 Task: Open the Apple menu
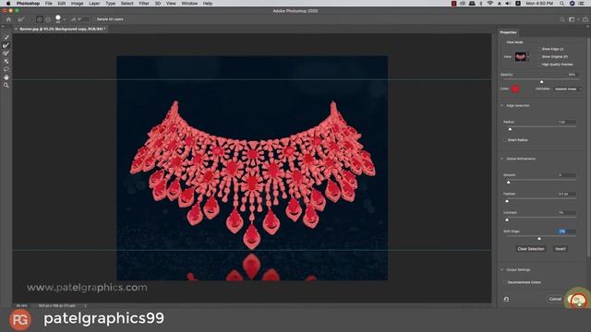8,4
